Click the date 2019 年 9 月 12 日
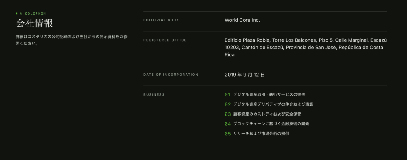The width and height of the screenshot is (407, 160). click(x=244, y=75)
